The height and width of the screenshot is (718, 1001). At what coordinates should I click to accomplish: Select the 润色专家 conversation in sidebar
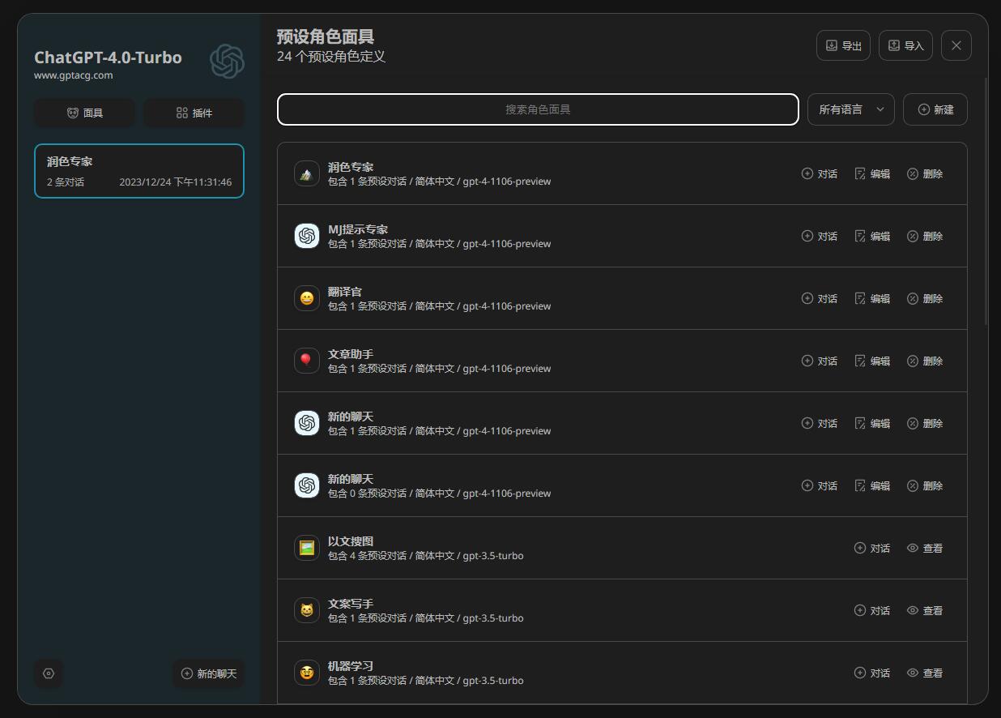tap(139, 171)
